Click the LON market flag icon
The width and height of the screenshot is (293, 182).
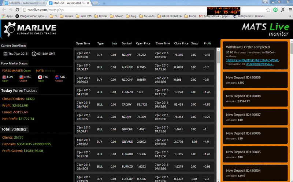click(x=4, y=77)
